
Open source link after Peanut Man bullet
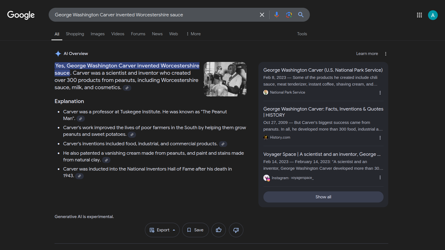81,119
